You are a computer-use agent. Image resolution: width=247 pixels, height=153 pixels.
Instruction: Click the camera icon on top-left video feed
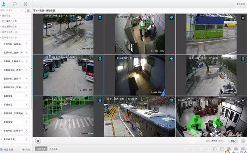click(100, 18)
